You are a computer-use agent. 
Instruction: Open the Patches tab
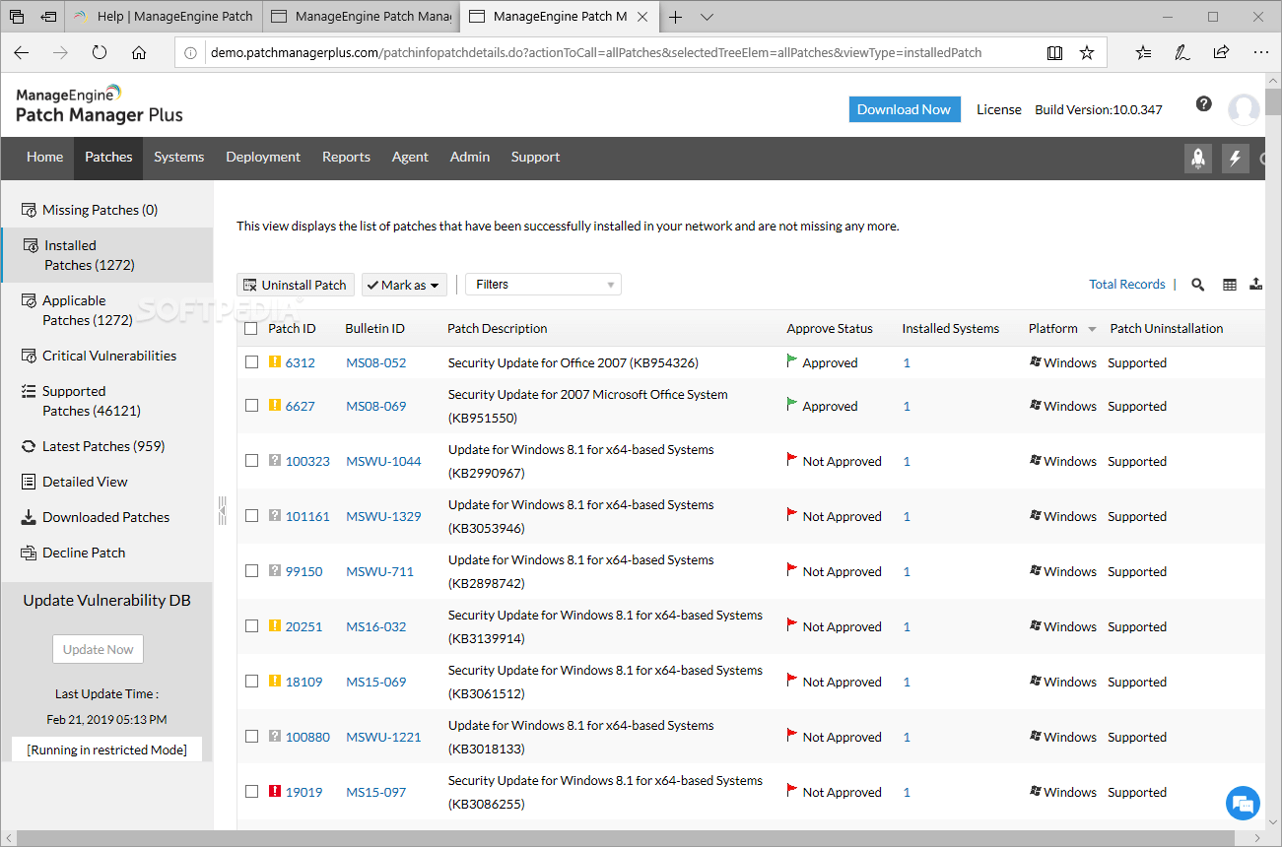pyautogui.click(x=108, y=157)
